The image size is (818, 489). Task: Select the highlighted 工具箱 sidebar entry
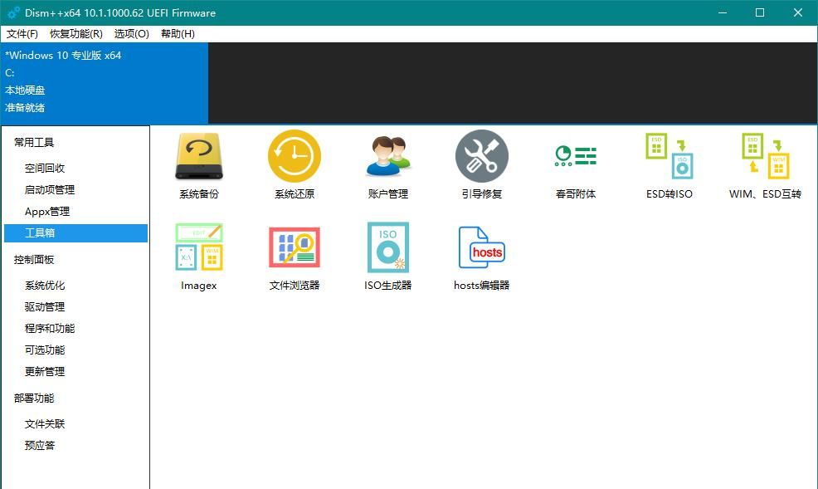click(75, 233)
